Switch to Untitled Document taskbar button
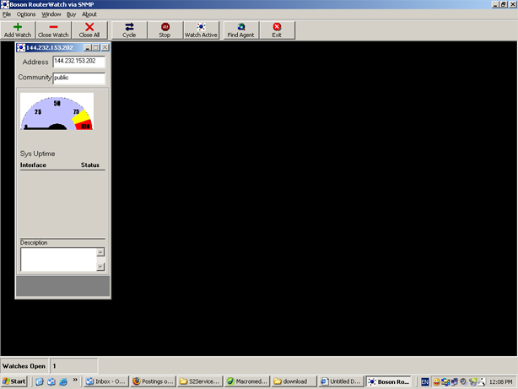The height and width of the screenshot is (389, 518). click(342, 381)
